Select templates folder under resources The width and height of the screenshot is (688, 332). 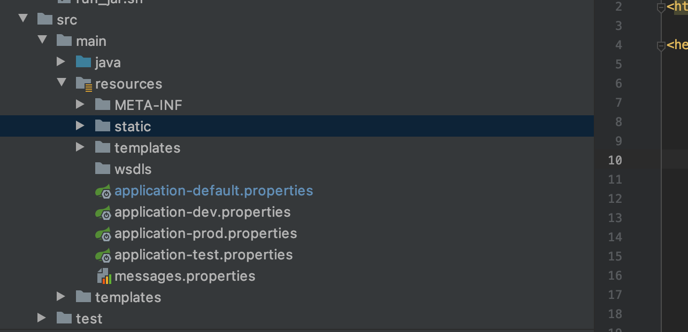[147, 148]
